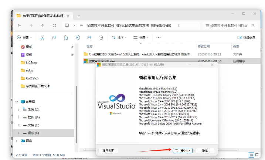Click 程序说明 in the installer dialog

(x=108, y=150)
